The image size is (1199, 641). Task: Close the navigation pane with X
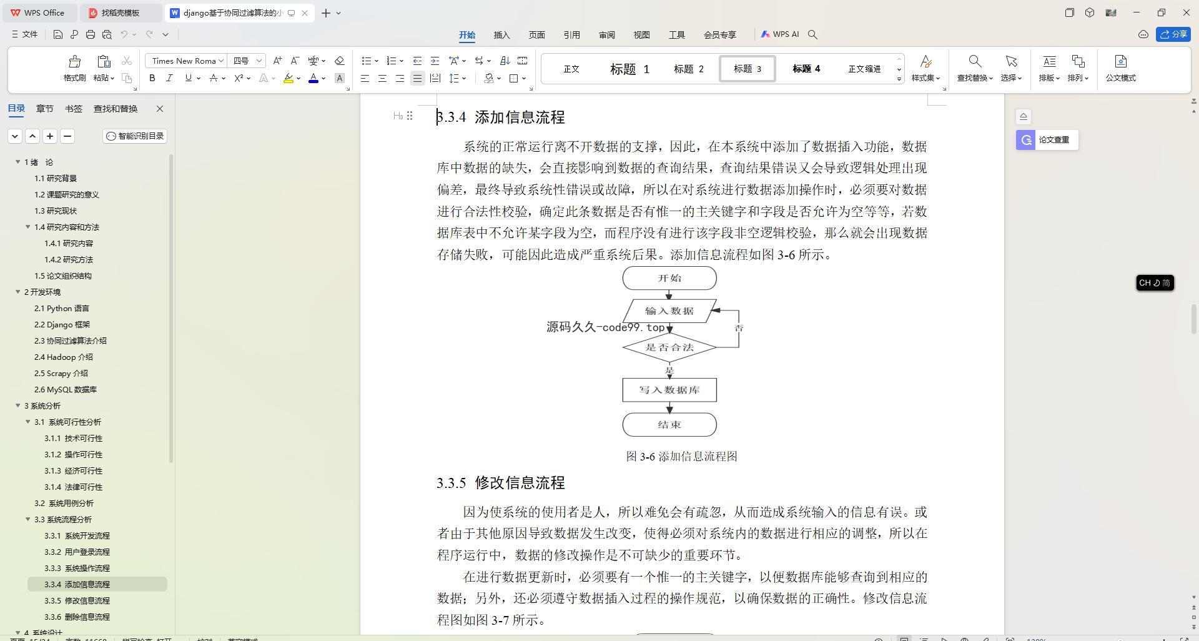[159, 109]
